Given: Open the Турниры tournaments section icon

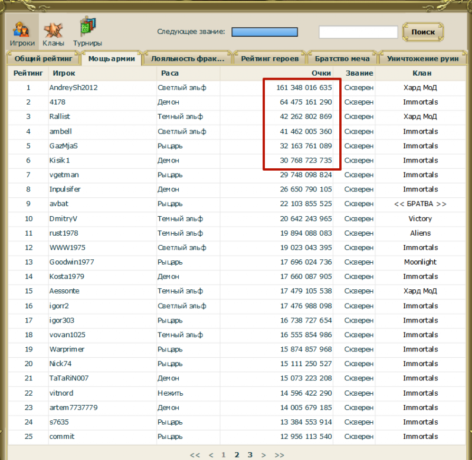Looking at the screenshot, I should click(x=87, y=32).
